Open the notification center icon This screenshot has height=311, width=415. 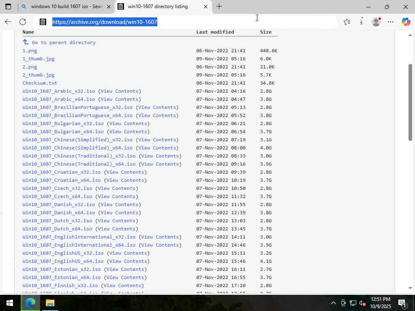[x=402, y=303]
